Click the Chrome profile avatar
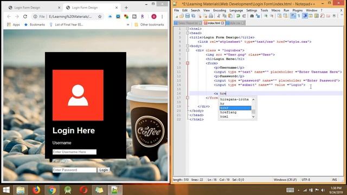 pyautogui.click(x=154, y=17)
